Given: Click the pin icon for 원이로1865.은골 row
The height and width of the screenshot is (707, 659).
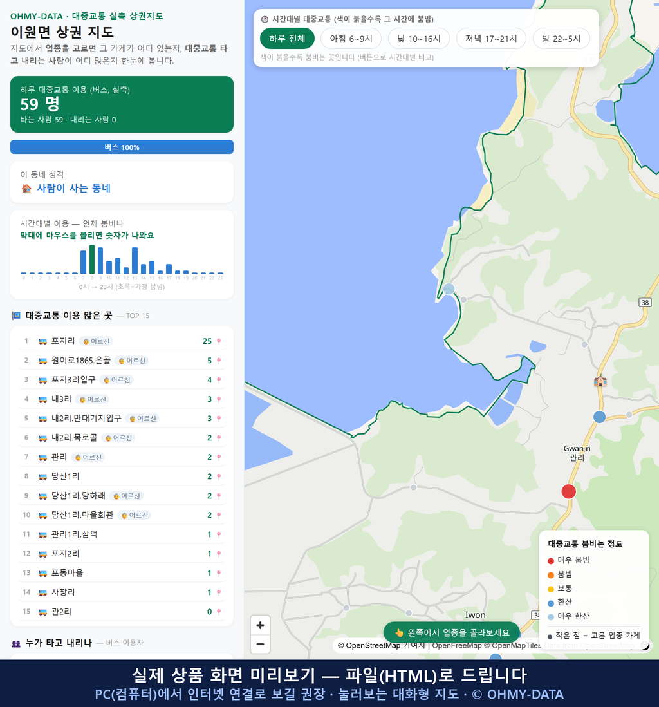Looking at the screenshot, I should (x=219, y=361).
